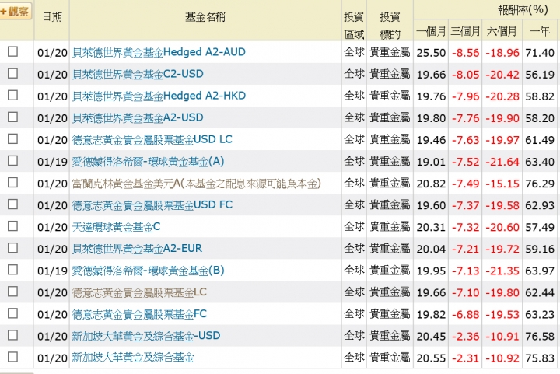Viewport: 560px width, 374px height.
Task: Open fund link 貝萊德世界黃金基金A2-EUR
Action: [x=137, y=249]
